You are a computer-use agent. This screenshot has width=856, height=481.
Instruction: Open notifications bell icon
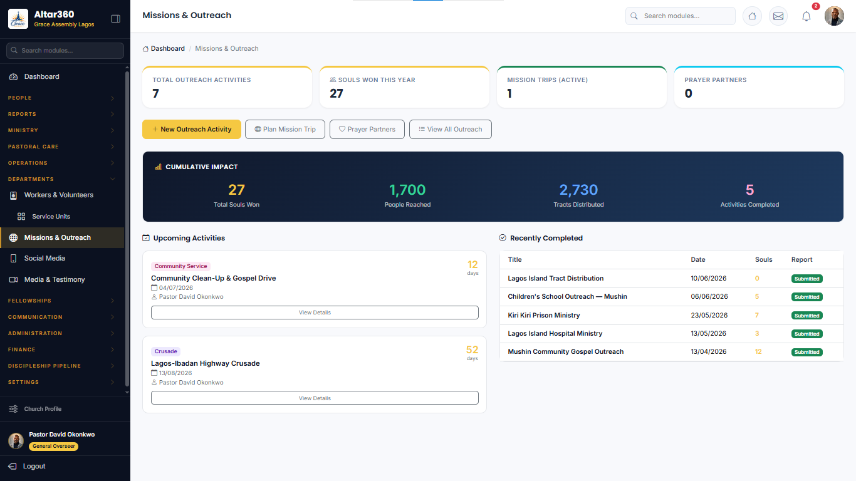(x=806, y=16)
